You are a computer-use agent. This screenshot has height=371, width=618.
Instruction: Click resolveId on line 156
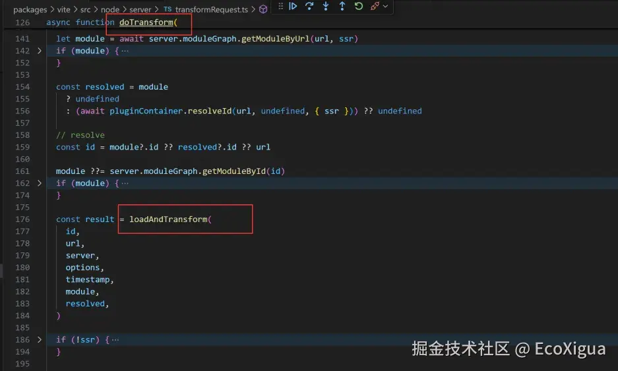[210, 111]
